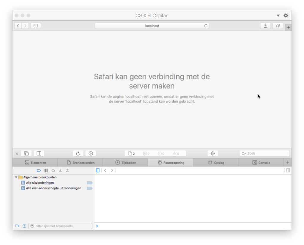Show the Safari sidebar
The width and height of the screenshot is (304, 245).
click(x=36, y=26)
